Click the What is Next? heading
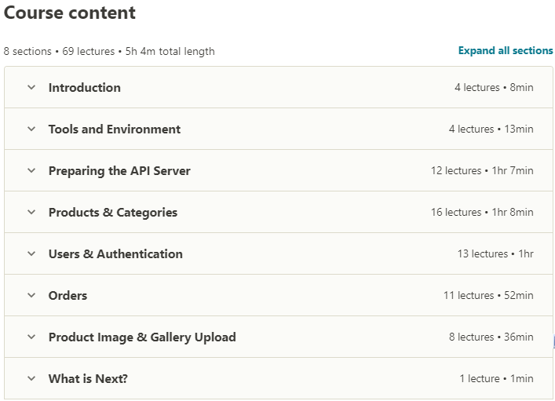 click(x=88, y=379)
